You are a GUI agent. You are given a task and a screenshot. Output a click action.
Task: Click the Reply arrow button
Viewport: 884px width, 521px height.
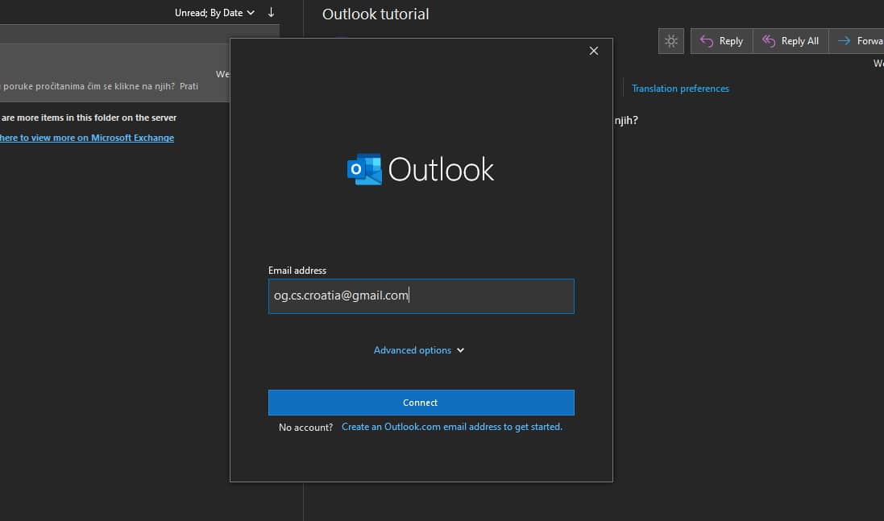pyautogui.click(x=721, y=41)
